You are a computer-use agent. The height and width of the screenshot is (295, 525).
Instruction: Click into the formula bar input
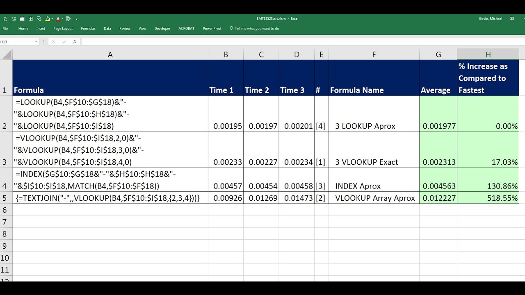(303, 42)
